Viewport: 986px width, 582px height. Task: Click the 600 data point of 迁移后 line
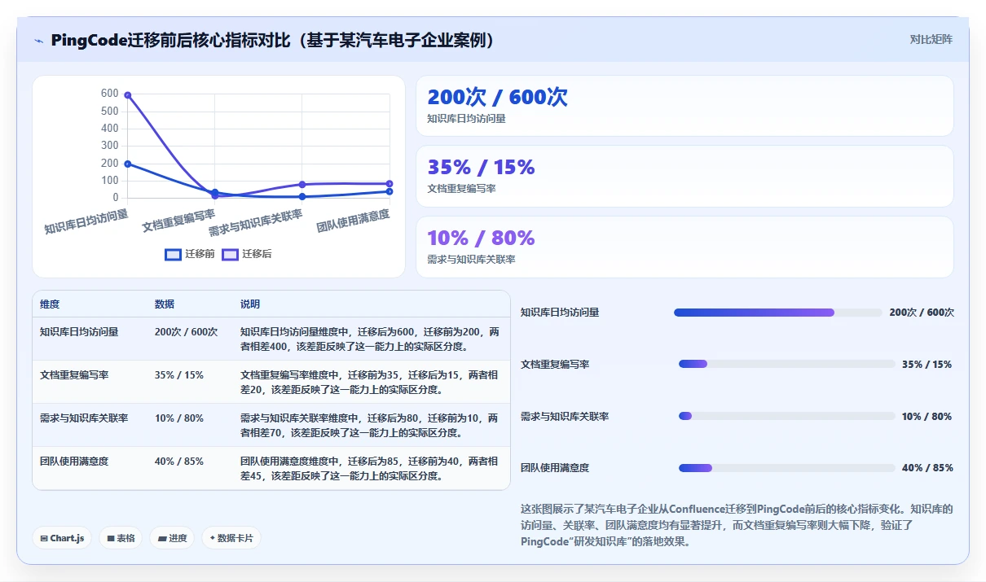click(x=128, y=95)
